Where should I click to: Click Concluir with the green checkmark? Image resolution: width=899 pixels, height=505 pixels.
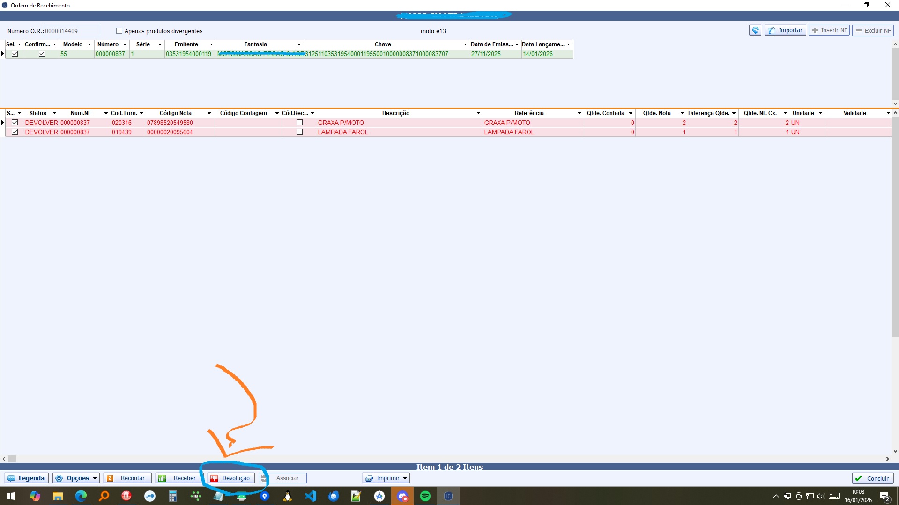(x=872, y=478)
